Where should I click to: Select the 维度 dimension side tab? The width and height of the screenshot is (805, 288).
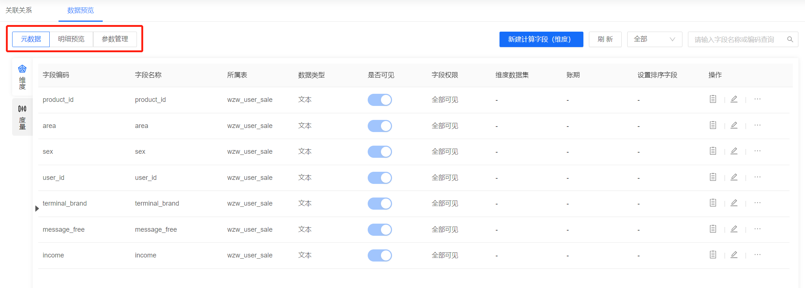(x=22, y=77)
